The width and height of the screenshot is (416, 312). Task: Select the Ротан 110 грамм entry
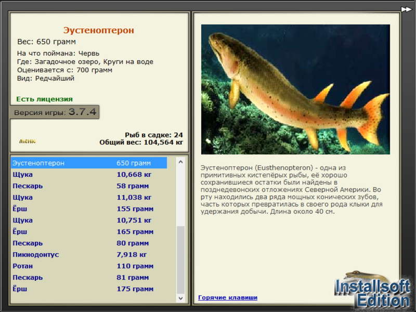89,266
